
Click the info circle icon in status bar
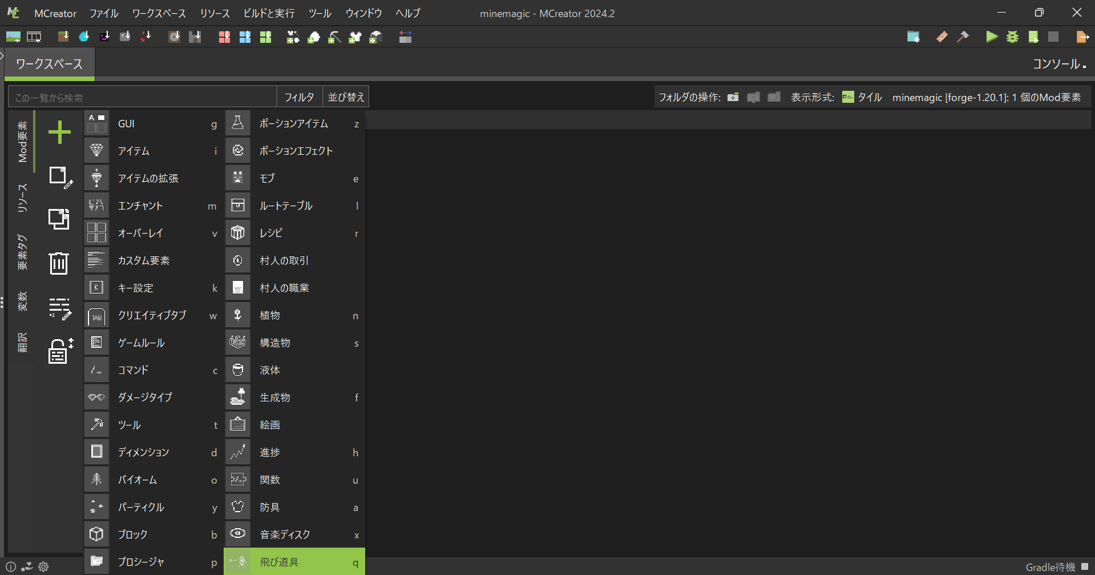pyautogui.click(x=11, y=567)
